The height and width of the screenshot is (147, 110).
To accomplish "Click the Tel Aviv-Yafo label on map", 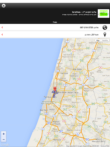I will pyautogui.click(x=50, y=97).
